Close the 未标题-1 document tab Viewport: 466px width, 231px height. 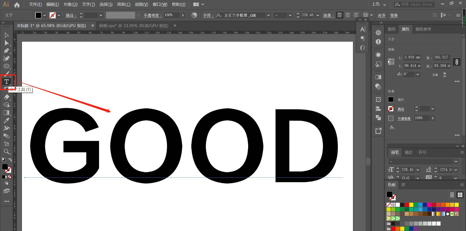[93, 26]
